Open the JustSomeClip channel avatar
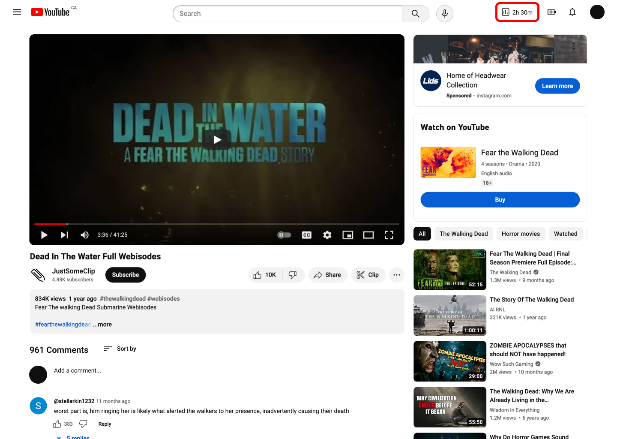The image size is (617, 439). pyautogui.click(x=39, y=275)
